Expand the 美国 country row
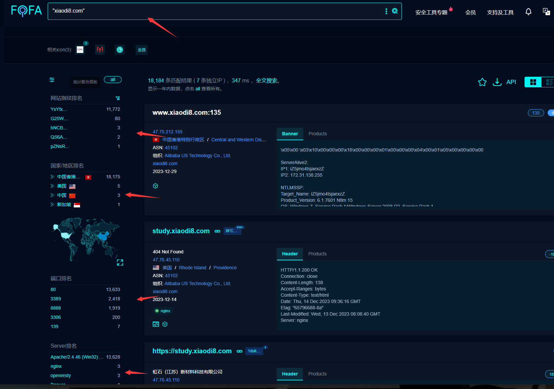554x389 pixels. click(x=52, y=186)
